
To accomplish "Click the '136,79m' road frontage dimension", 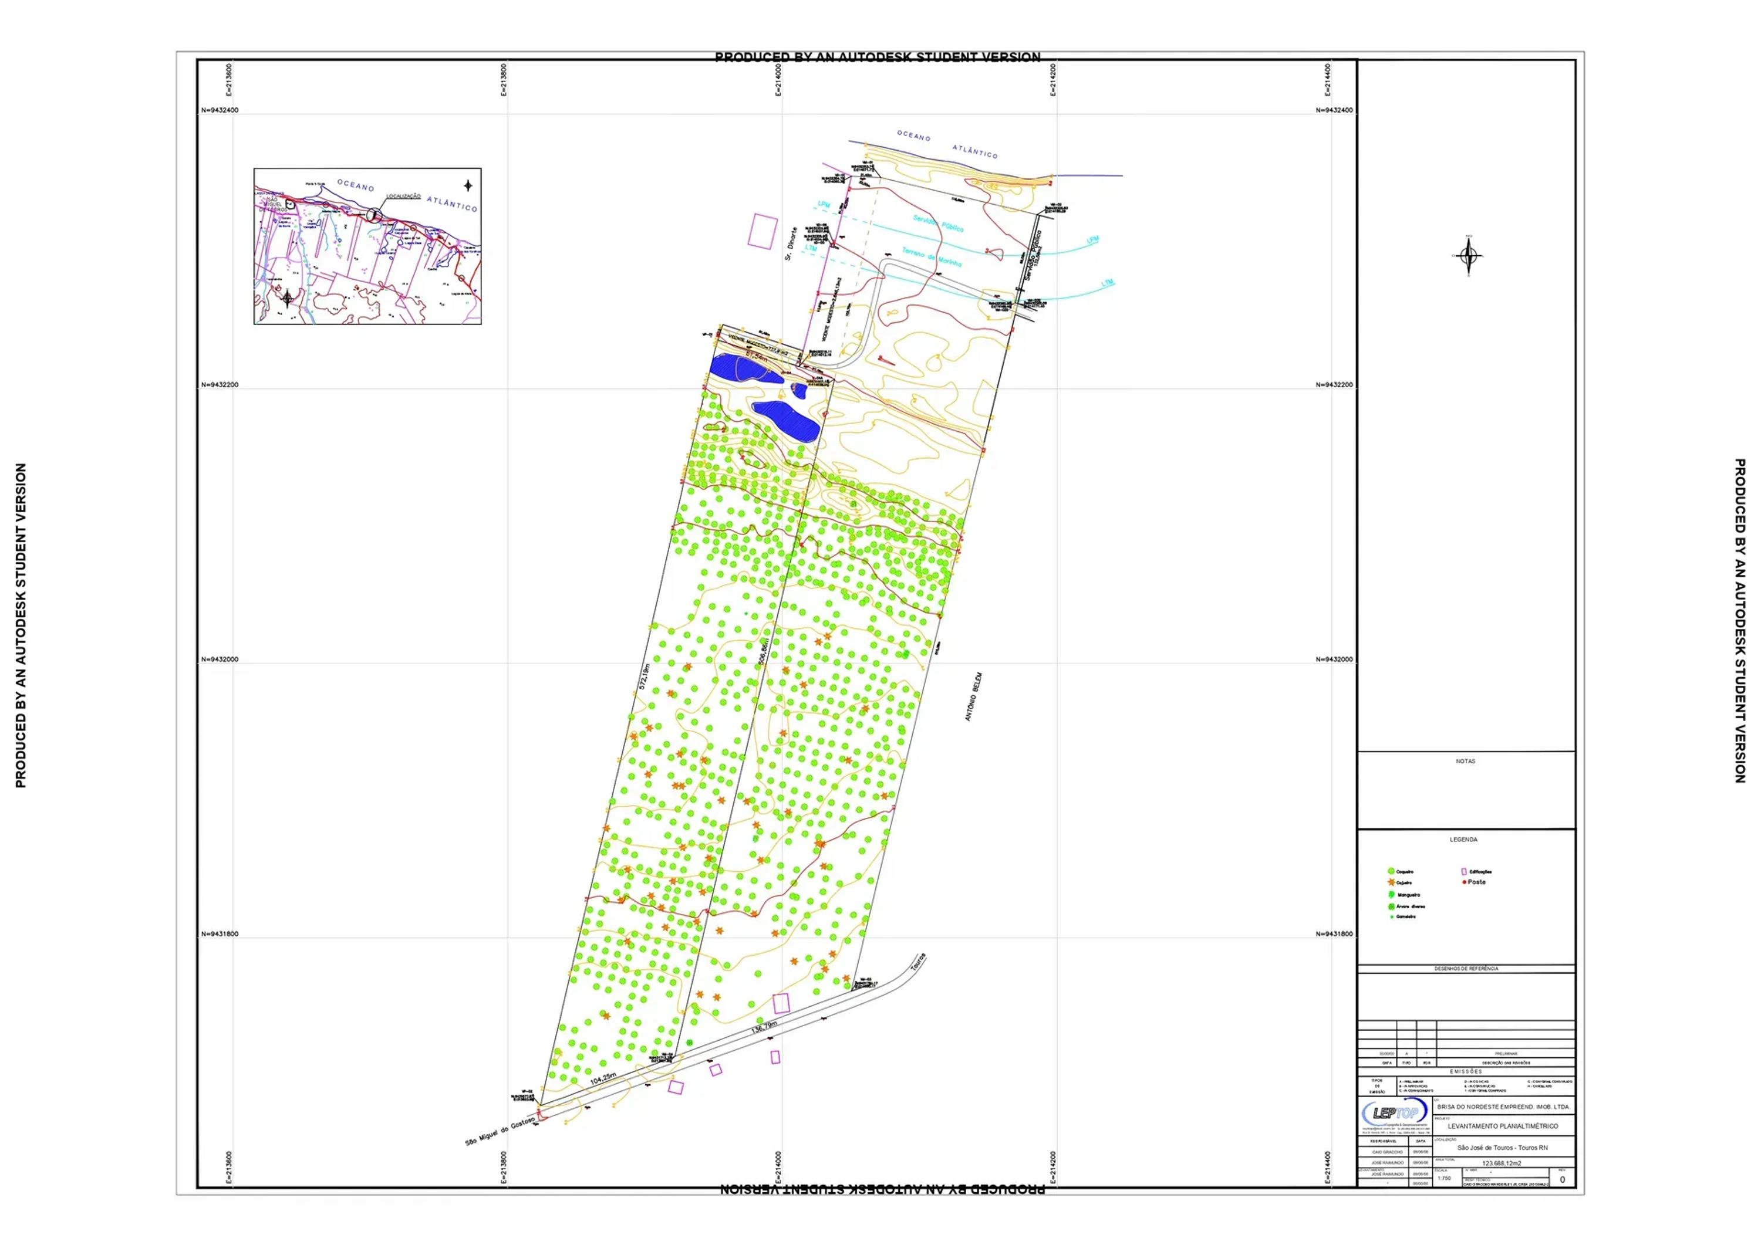I will pyautogui.click(x=764, y=1027).
